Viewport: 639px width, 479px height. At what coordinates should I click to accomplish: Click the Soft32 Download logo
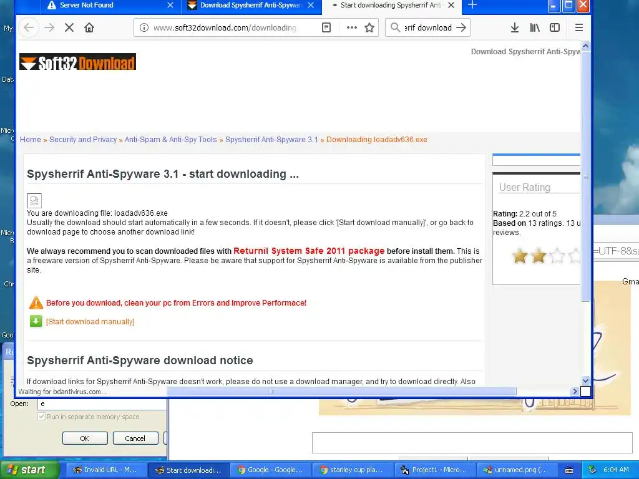[x=77, y=62]
